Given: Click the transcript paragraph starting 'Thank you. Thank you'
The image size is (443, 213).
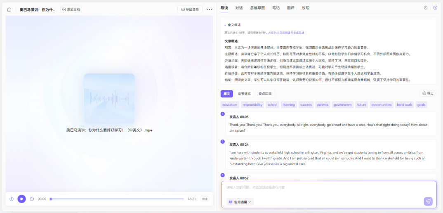Looking at the screenshot, I should coord(328,128).
